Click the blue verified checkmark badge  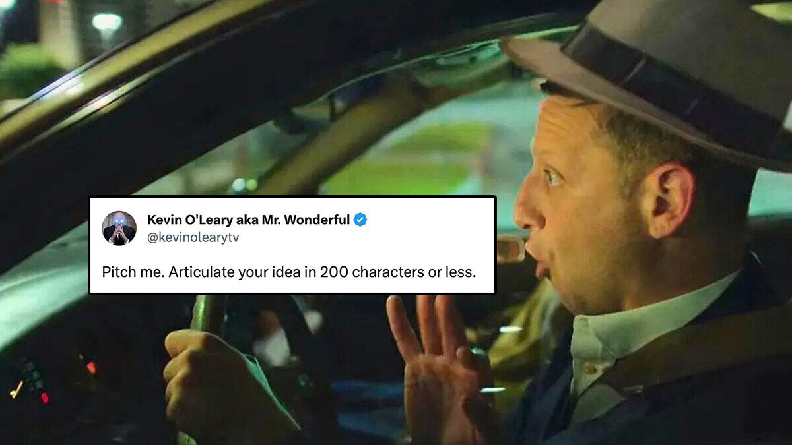tap(360, 220)
